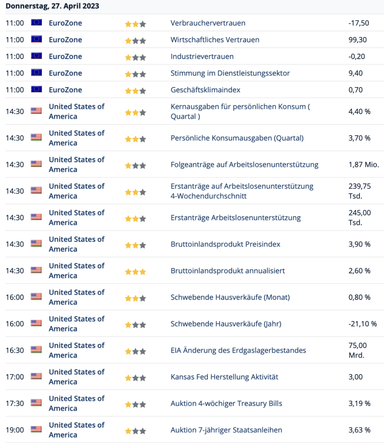
Task: Select Folgeanträge auf Arbeitslosenunterstützung link
Action: [x=244, y=164]
